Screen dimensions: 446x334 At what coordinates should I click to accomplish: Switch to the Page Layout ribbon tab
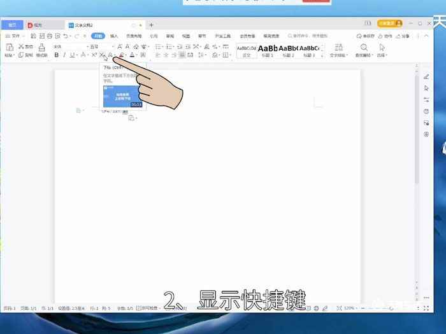pyautogui.click(x=134, y=36)
